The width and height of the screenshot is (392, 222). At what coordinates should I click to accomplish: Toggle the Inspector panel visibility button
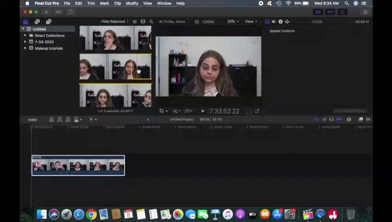(x=342, y=12)
